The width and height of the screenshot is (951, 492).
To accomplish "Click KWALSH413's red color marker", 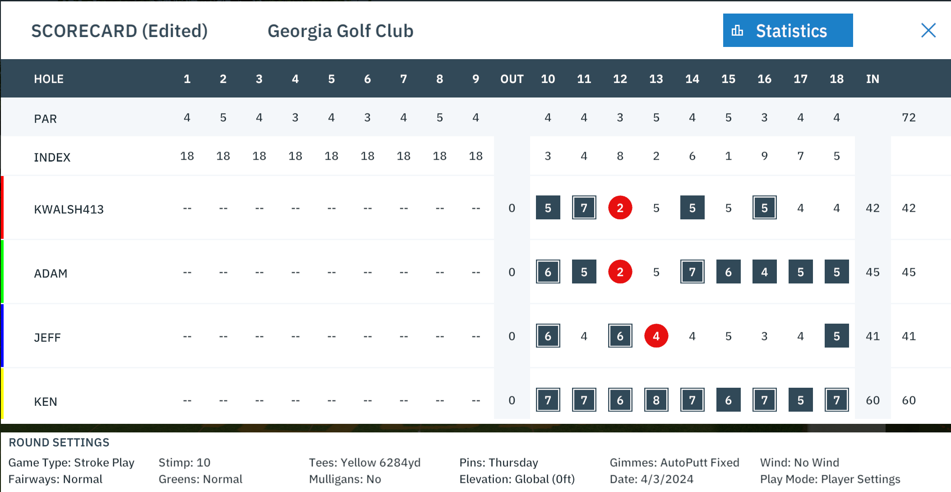I will click(x=2, y=208).
